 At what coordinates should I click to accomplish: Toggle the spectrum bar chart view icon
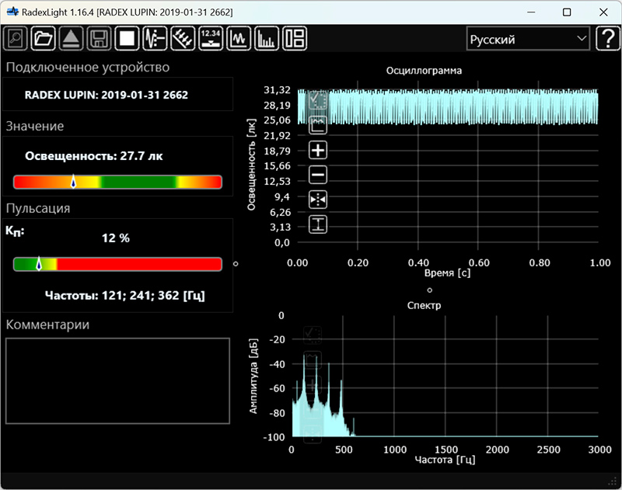click(x=267, y=38)
